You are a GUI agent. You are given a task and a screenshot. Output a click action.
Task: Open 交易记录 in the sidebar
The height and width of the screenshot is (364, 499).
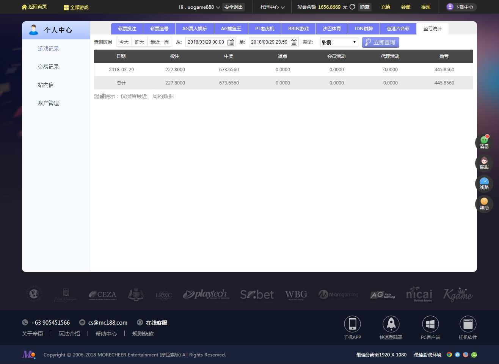coord(48,67)
